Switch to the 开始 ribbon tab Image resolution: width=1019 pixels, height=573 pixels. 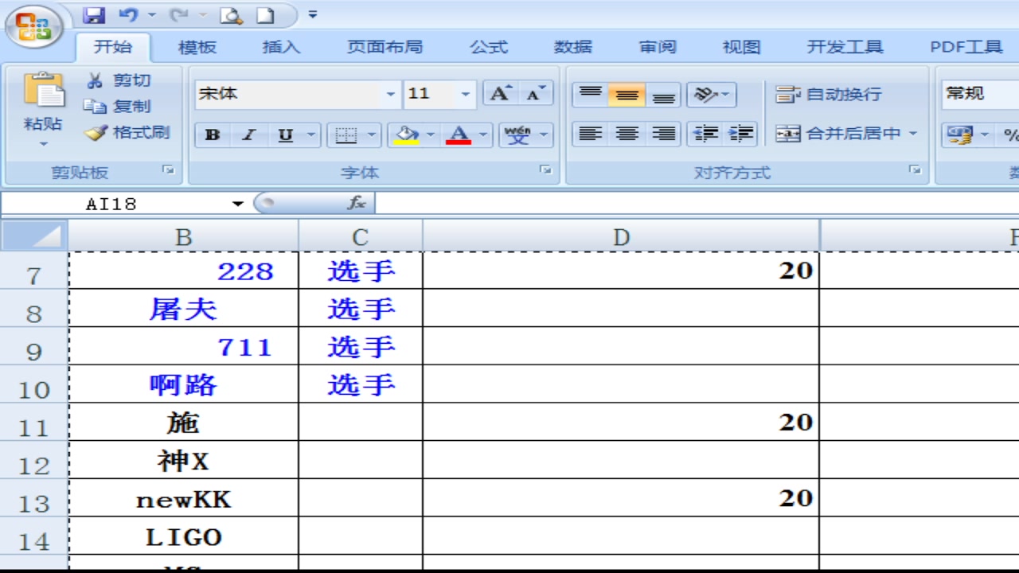pyautogui.click(x=113, y=47)
